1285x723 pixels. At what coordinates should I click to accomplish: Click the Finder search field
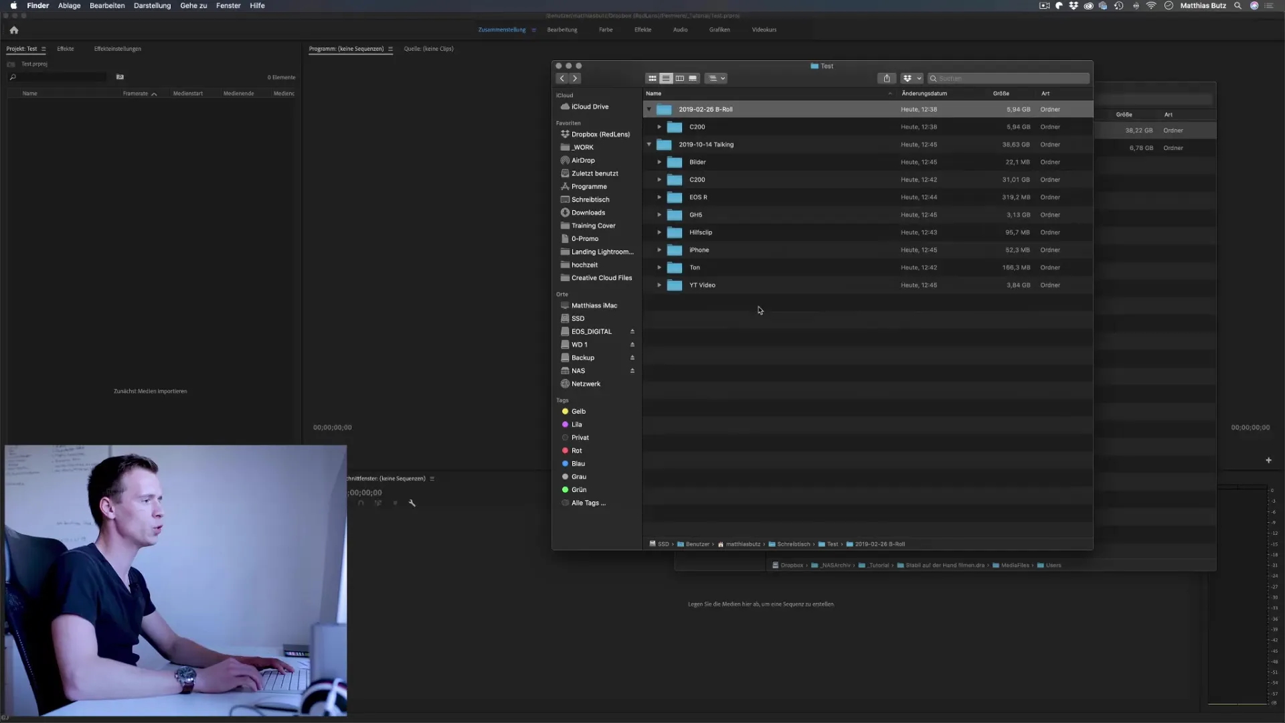click(x=1009, y=78)
